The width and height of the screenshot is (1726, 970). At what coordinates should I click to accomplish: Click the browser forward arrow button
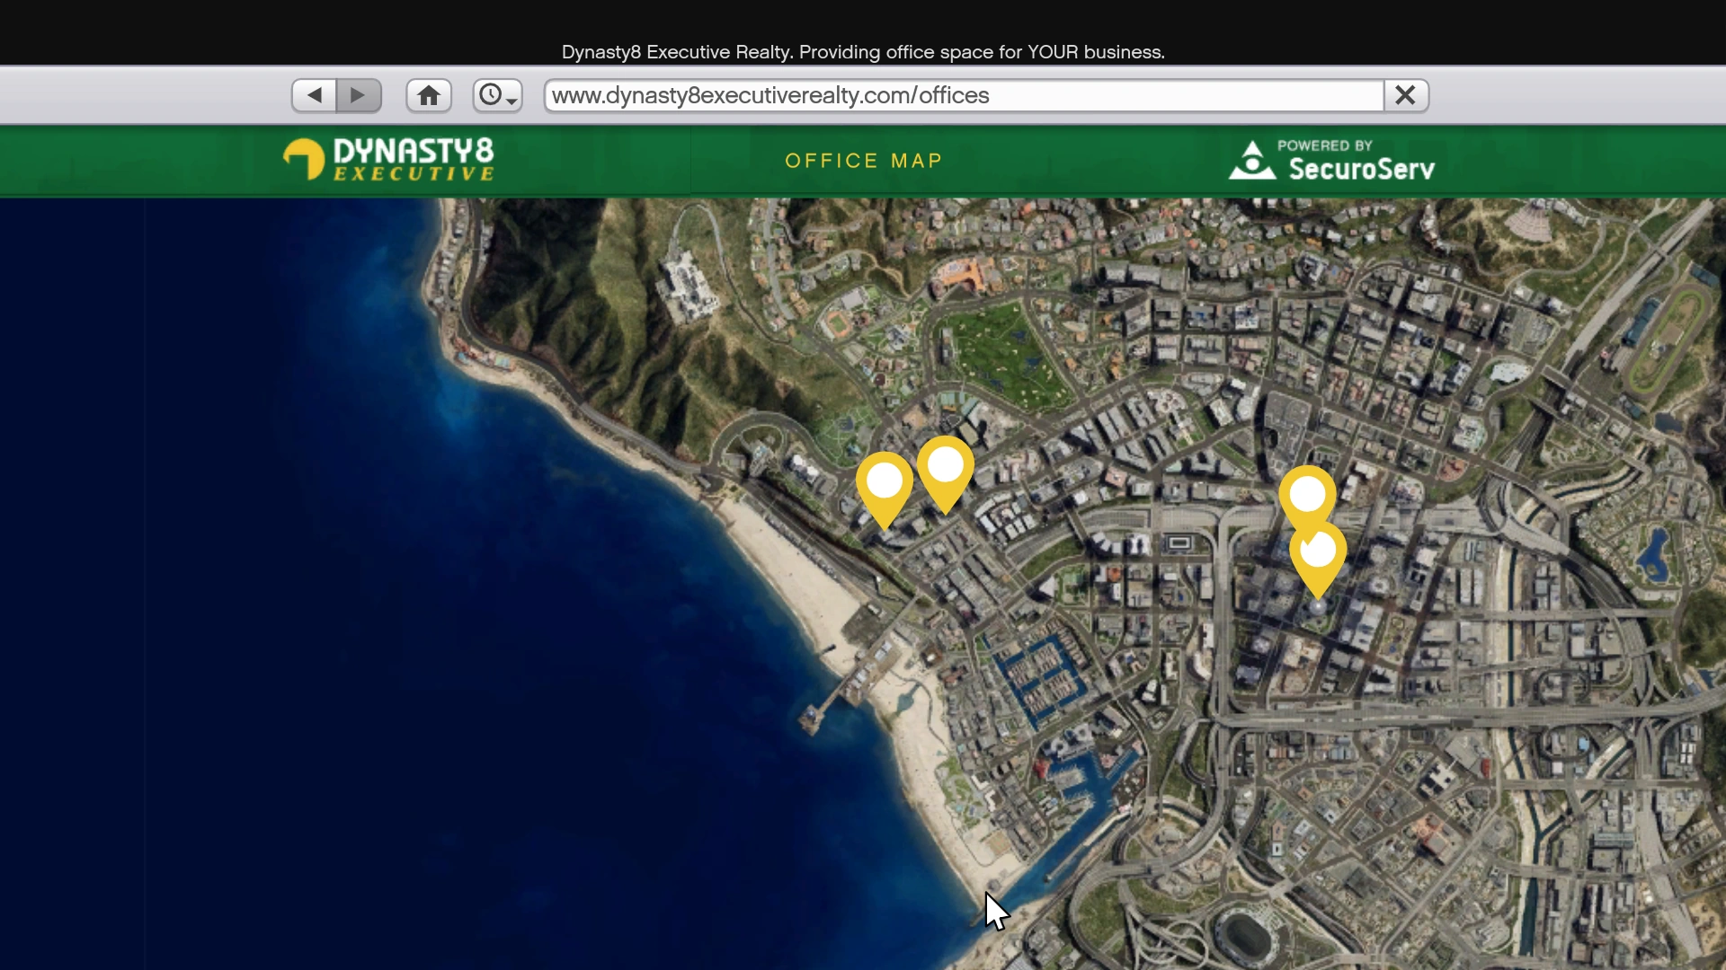click(x=358, y=95)
